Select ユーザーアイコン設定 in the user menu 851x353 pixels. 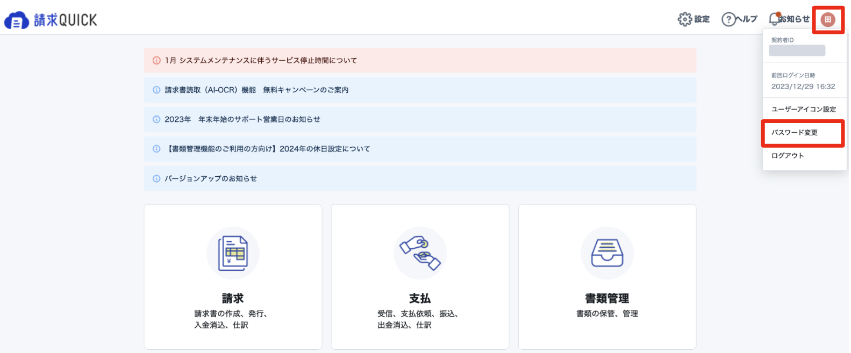(804, 109)
